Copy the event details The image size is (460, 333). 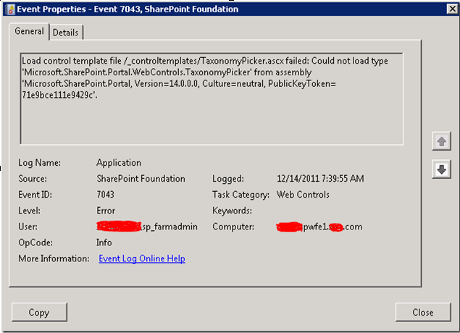click(x=39, y=312)
